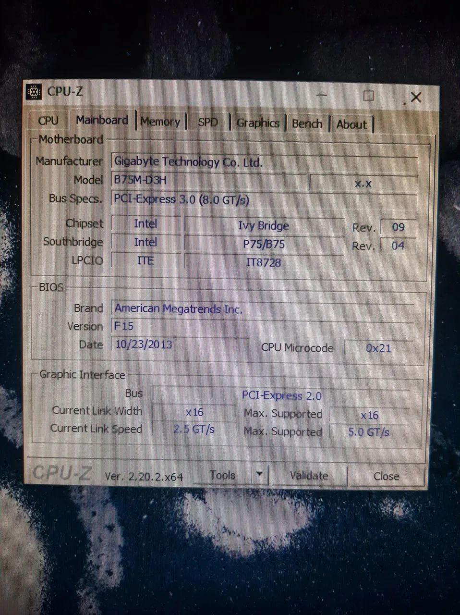Select the Mainboard tab
This screenshot has width=460, height=615.
[102, 120]
